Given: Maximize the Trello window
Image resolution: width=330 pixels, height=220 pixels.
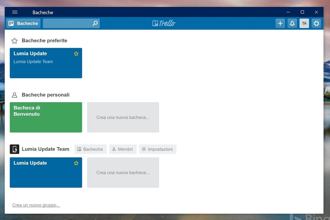Looking at the screenshot, I should [x=302, y=12].
